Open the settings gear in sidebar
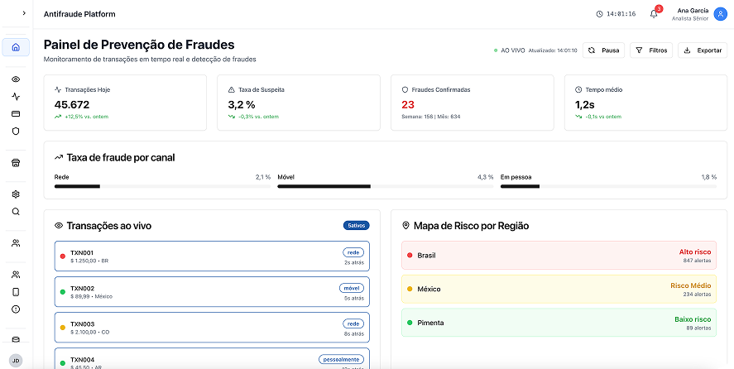734x369 pixels. (x=16, y=194)
